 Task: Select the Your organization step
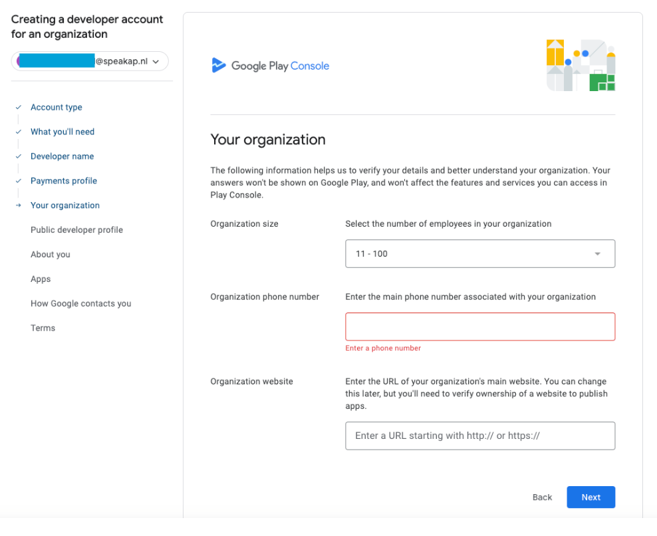pos(65,205)
